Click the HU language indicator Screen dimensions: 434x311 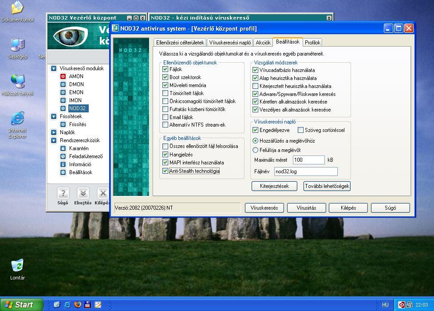coord(385,305)
